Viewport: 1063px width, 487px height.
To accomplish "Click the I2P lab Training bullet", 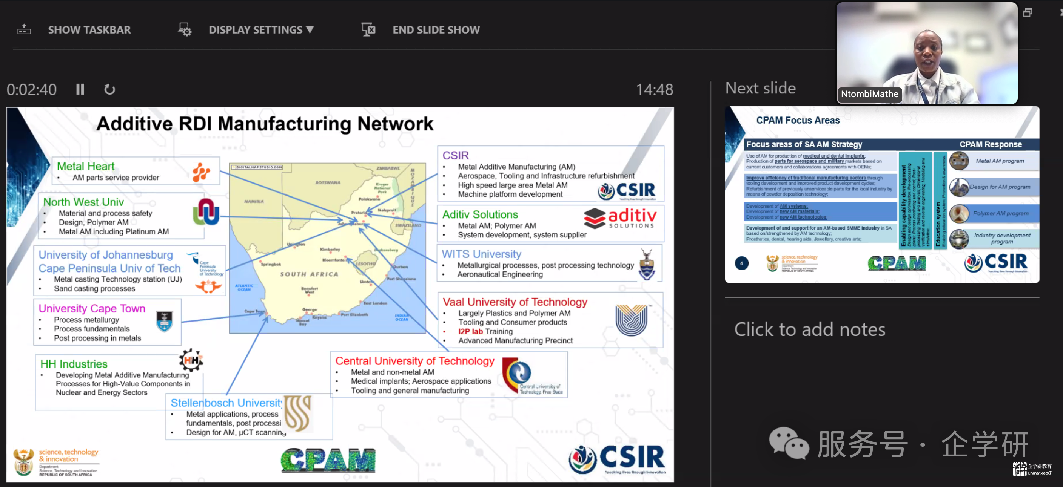I will [485, 331].
